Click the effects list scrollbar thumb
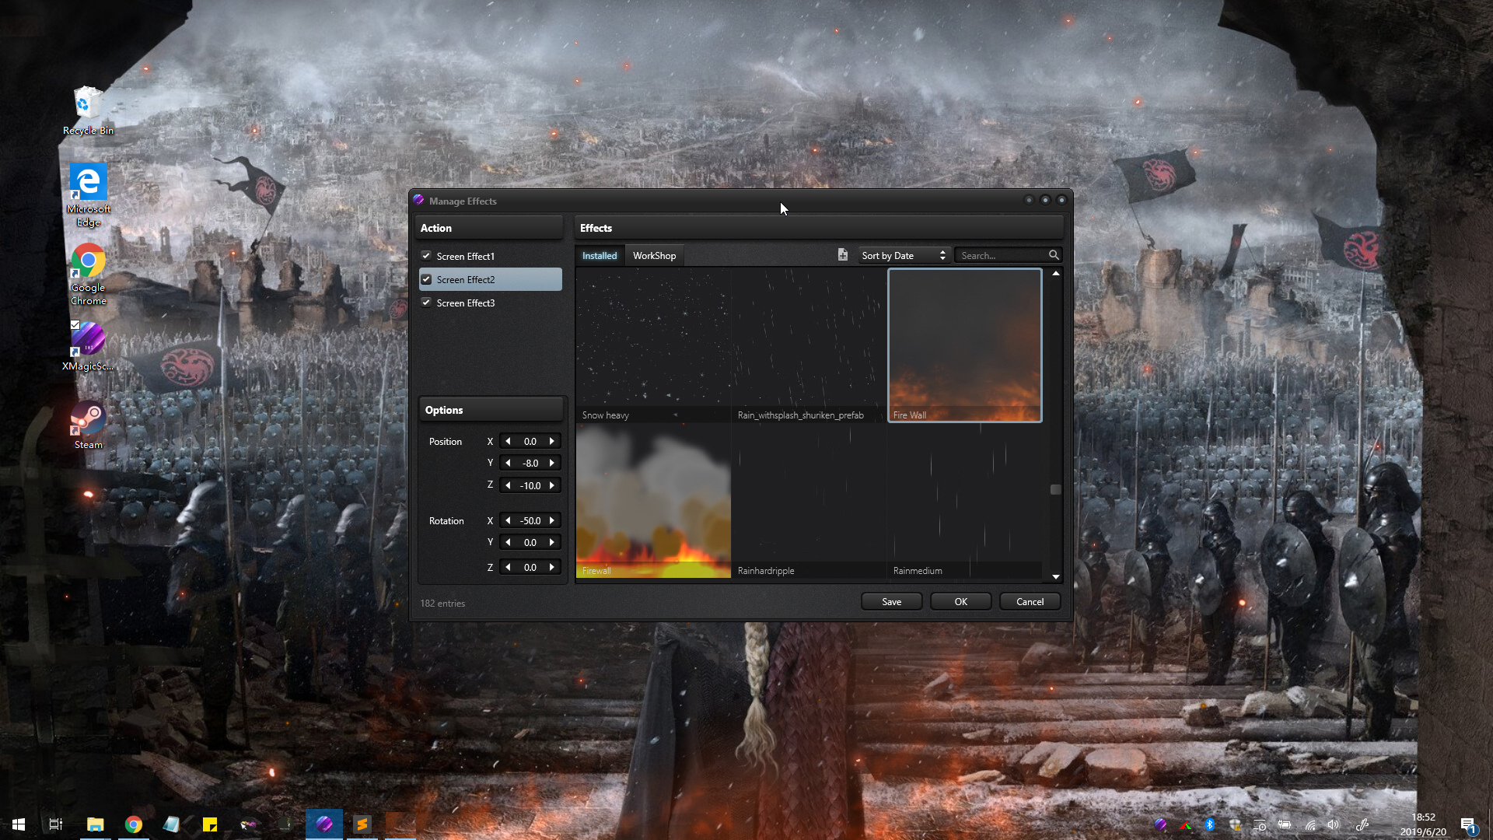Viewport: 1493px width, 840px height. point(1055,489)
